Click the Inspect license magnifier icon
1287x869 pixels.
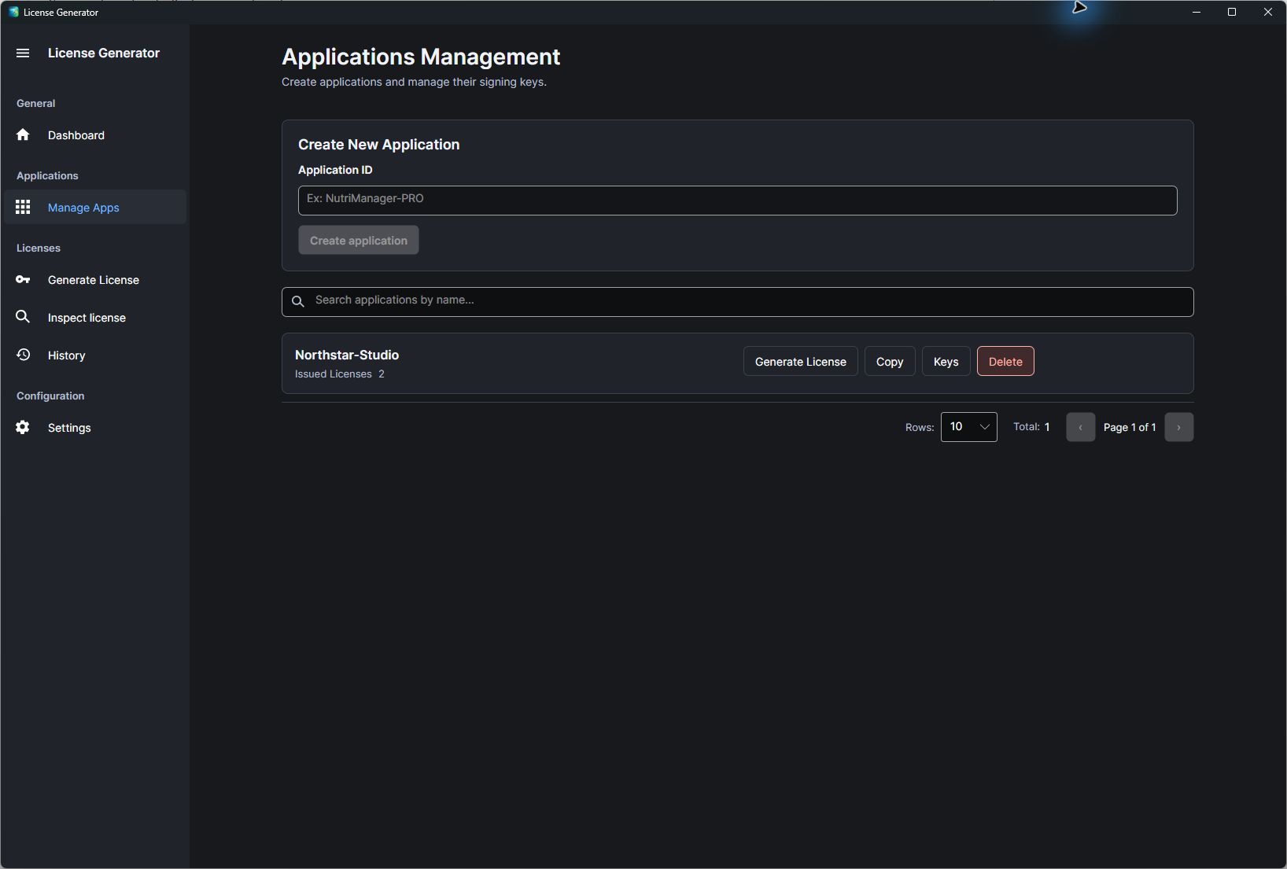pyautogui.click(x=23, y=317)
